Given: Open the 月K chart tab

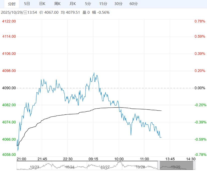Looking at the screenshot, I should click(x=73, y=4).
